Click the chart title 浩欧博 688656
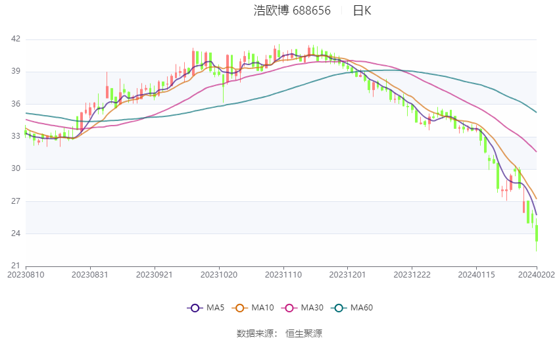559x340 pixels. pyautogui.click(x=292, y=11)
